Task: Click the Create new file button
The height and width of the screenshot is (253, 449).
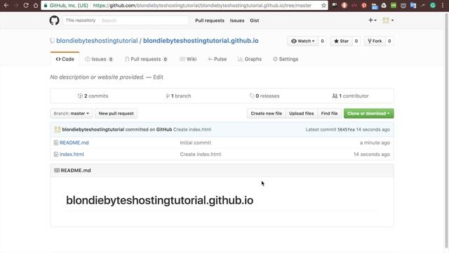Action: click(267, 113)
